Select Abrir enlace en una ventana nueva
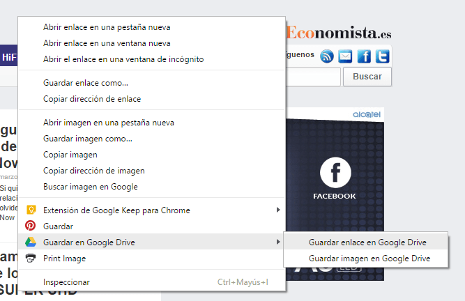This screenshot has height=301, width=465. point(152,43)
